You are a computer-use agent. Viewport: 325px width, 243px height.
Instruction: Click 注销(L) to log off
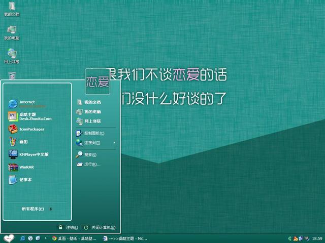pyautogui.click(x=72, y=227)
